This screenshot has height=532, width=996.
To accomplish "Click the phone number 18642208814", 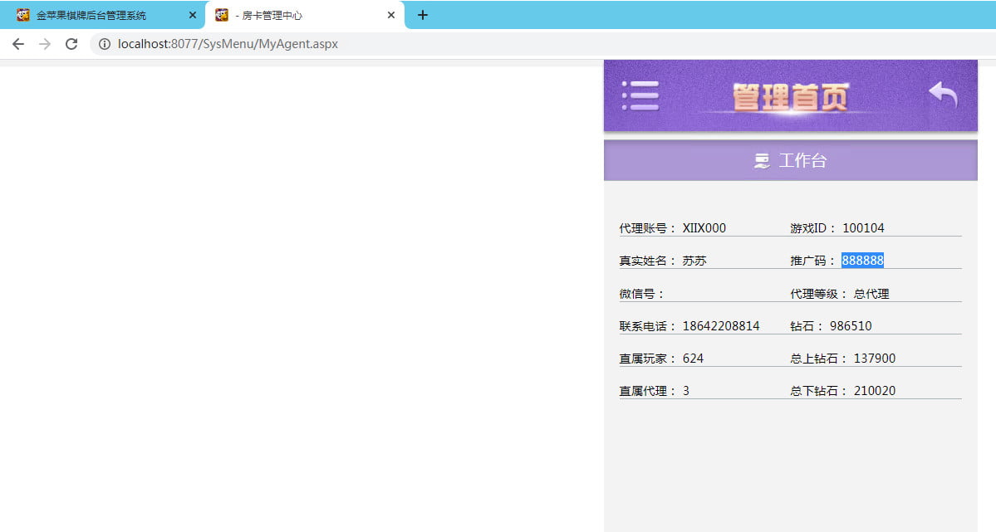I will tap(720, 326).
